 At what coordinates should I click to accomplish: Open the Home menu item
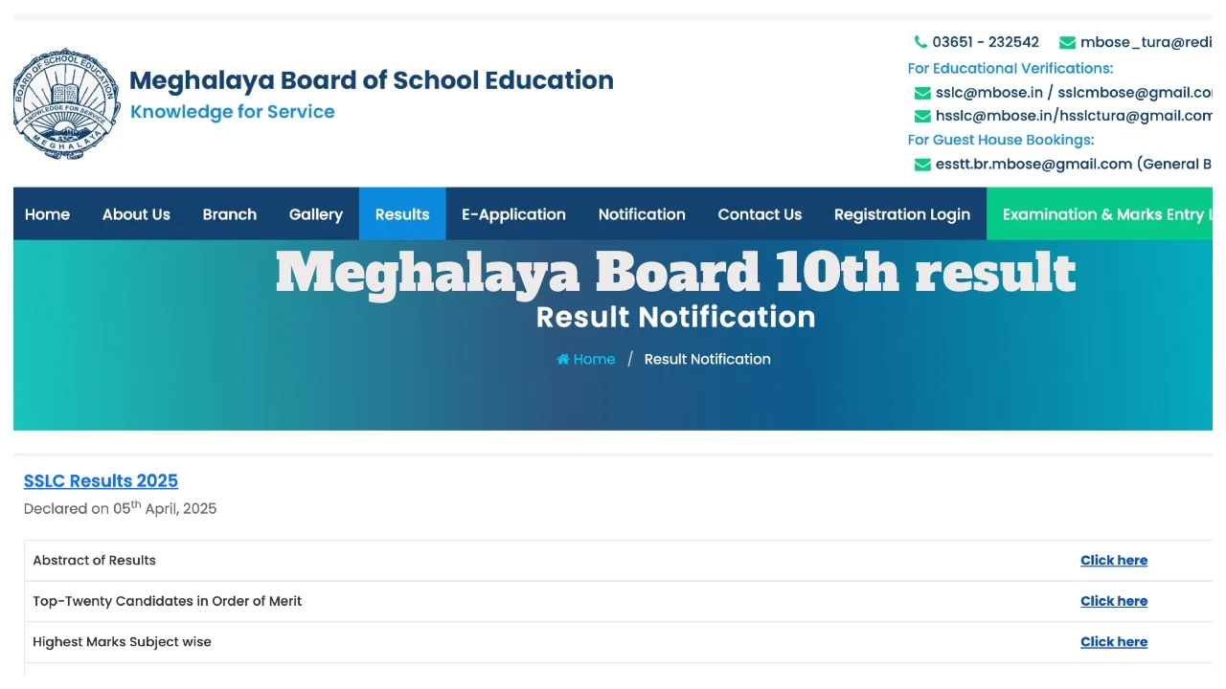47,214
